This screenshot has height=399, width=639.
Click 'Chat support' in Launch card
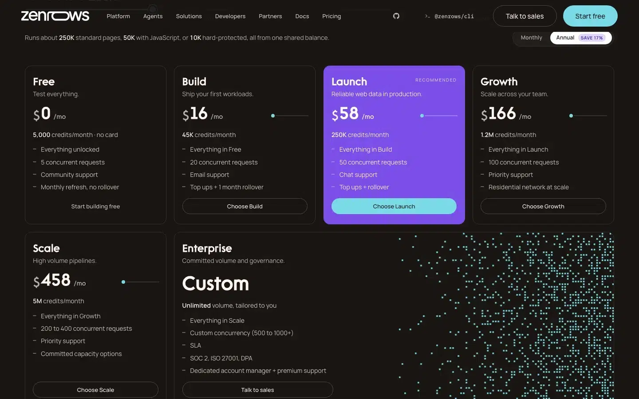358,175
